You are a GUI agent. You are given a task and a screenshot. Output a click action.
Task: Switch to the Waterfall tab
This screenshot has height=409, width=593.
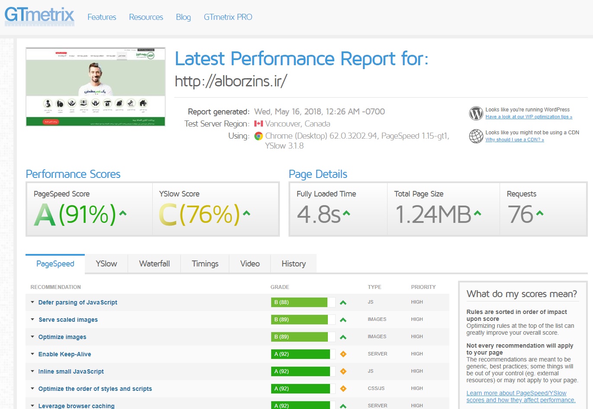154,264
